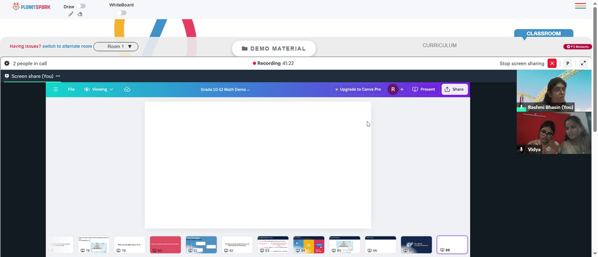This screenshot has height=257, width=598.
Task: Select slide thumbnail 86
Action: 380,245
